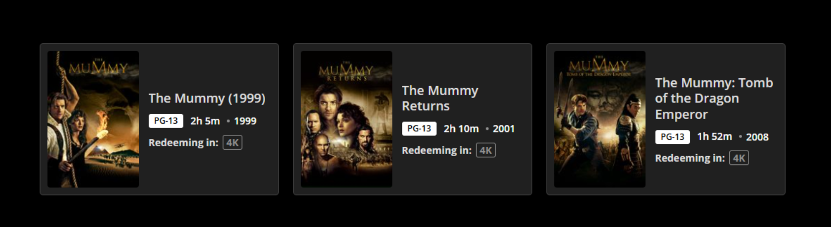The width and height of the screenshot is (831, 227).
Task: Select The Mummy: Tomb of the Dragon Emperor title
Action: point(714,98)
